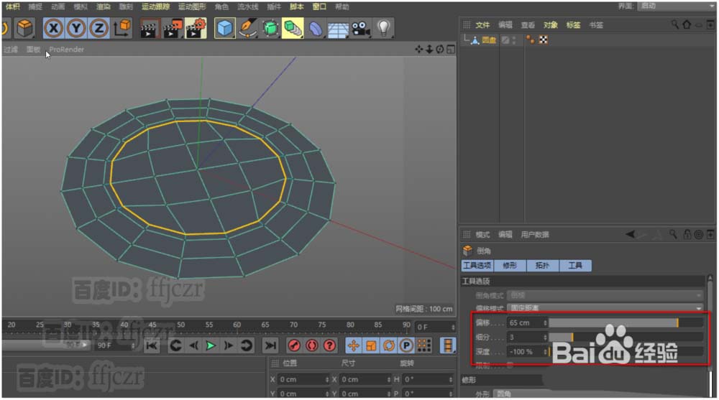Toggle the X axis lock
719x400 pixels.
53,28
